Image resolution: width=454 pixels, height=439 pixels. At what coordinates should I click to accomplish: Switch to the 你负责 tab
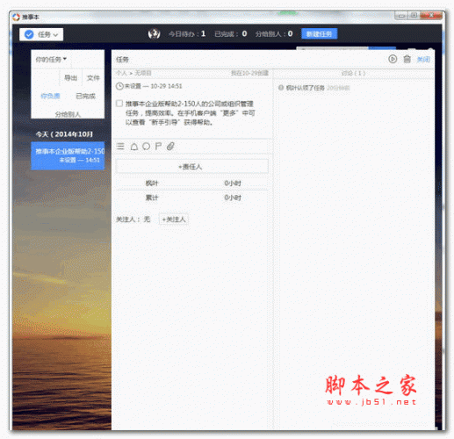pyautogui.click(x=50, y=96)
